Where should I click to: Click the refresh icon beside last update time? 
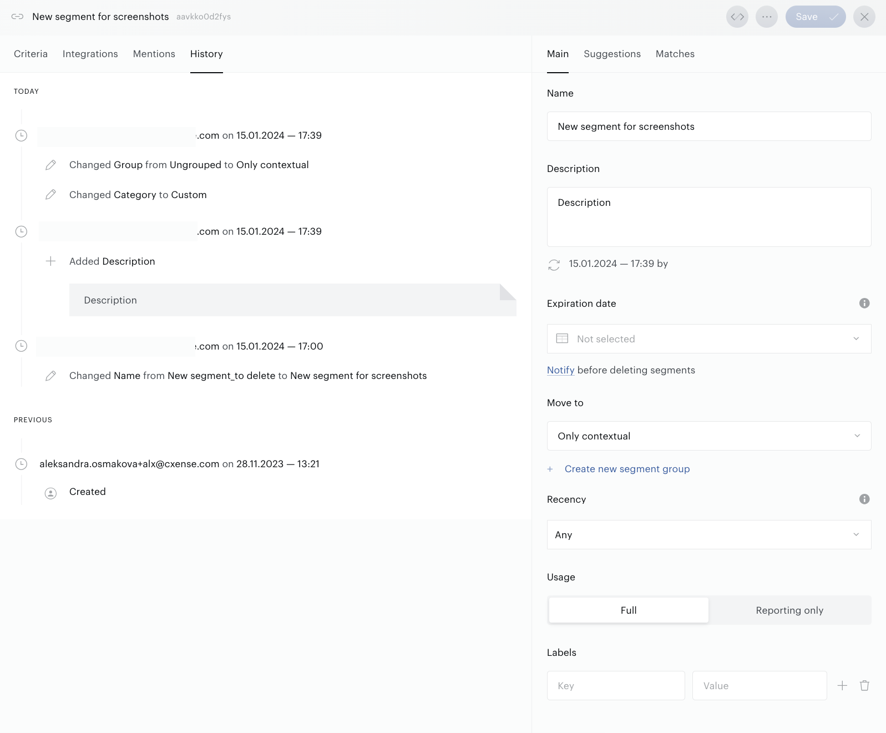click(554, 265)
